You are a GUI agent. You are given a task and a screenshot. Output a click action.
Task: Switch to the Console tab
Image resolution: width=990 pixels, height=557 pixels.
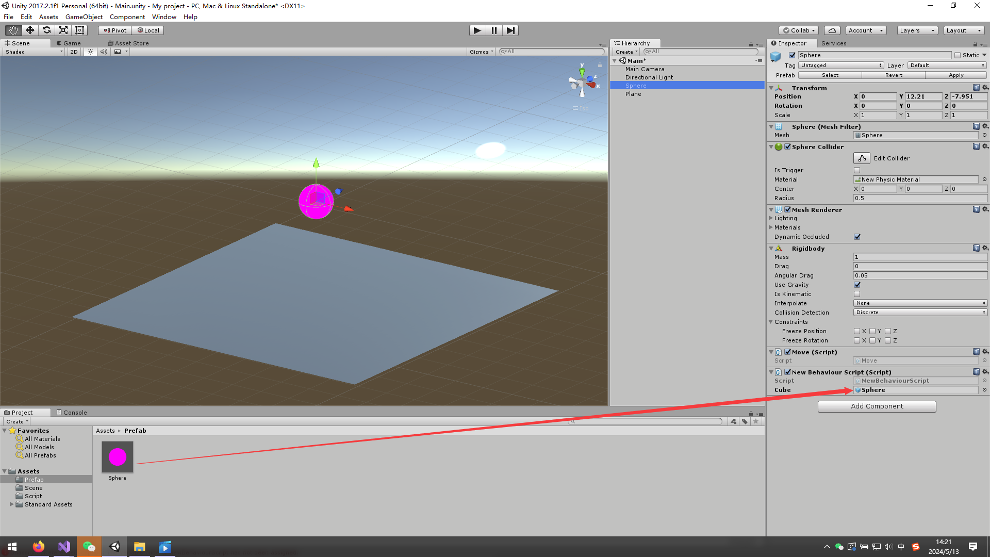[72, 412]
